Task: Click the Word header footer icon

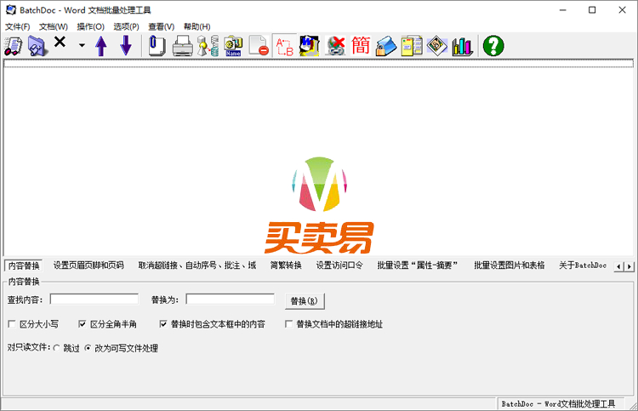Action: 310,46
